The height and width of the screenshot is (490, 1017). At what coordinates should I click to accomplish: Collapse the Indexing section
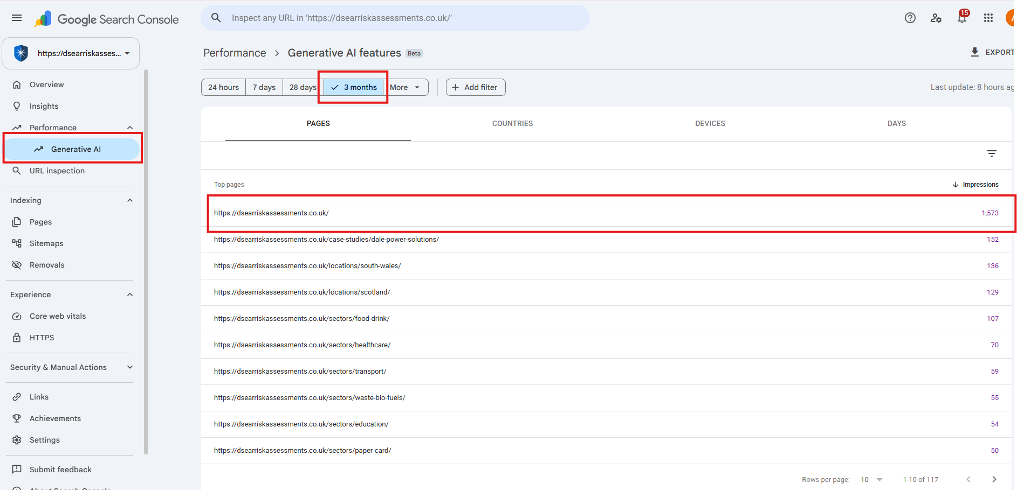[x=130, y=200]
